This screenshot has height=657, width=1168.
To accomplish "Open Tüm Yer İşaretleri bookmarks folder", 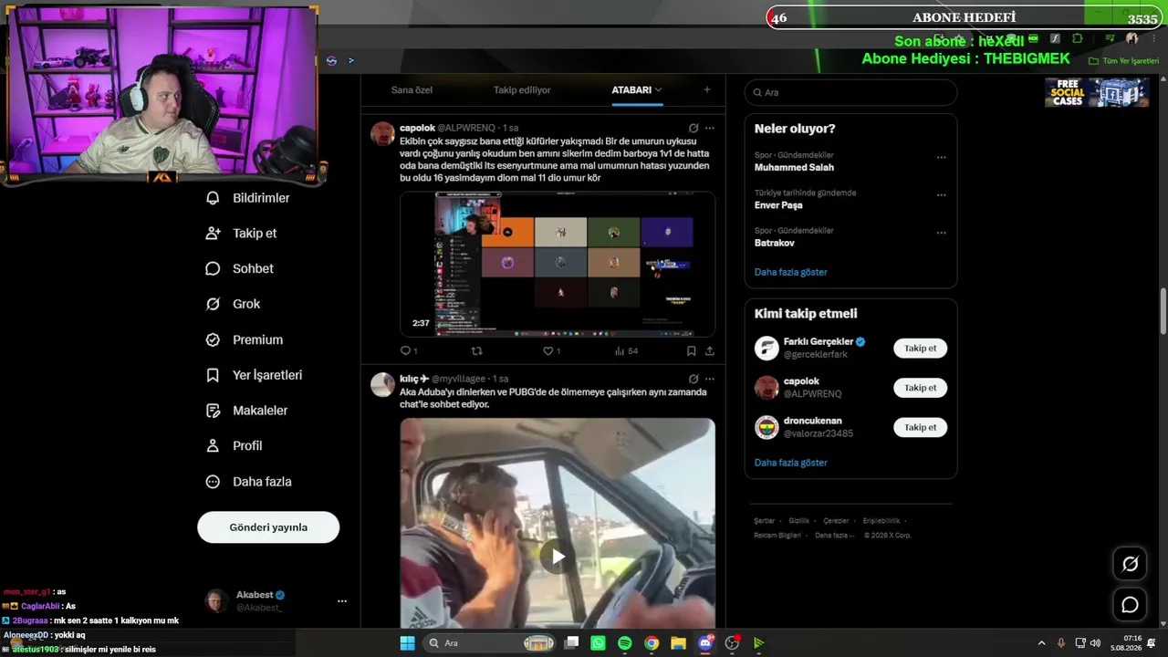I will (x=1124, y=61).
